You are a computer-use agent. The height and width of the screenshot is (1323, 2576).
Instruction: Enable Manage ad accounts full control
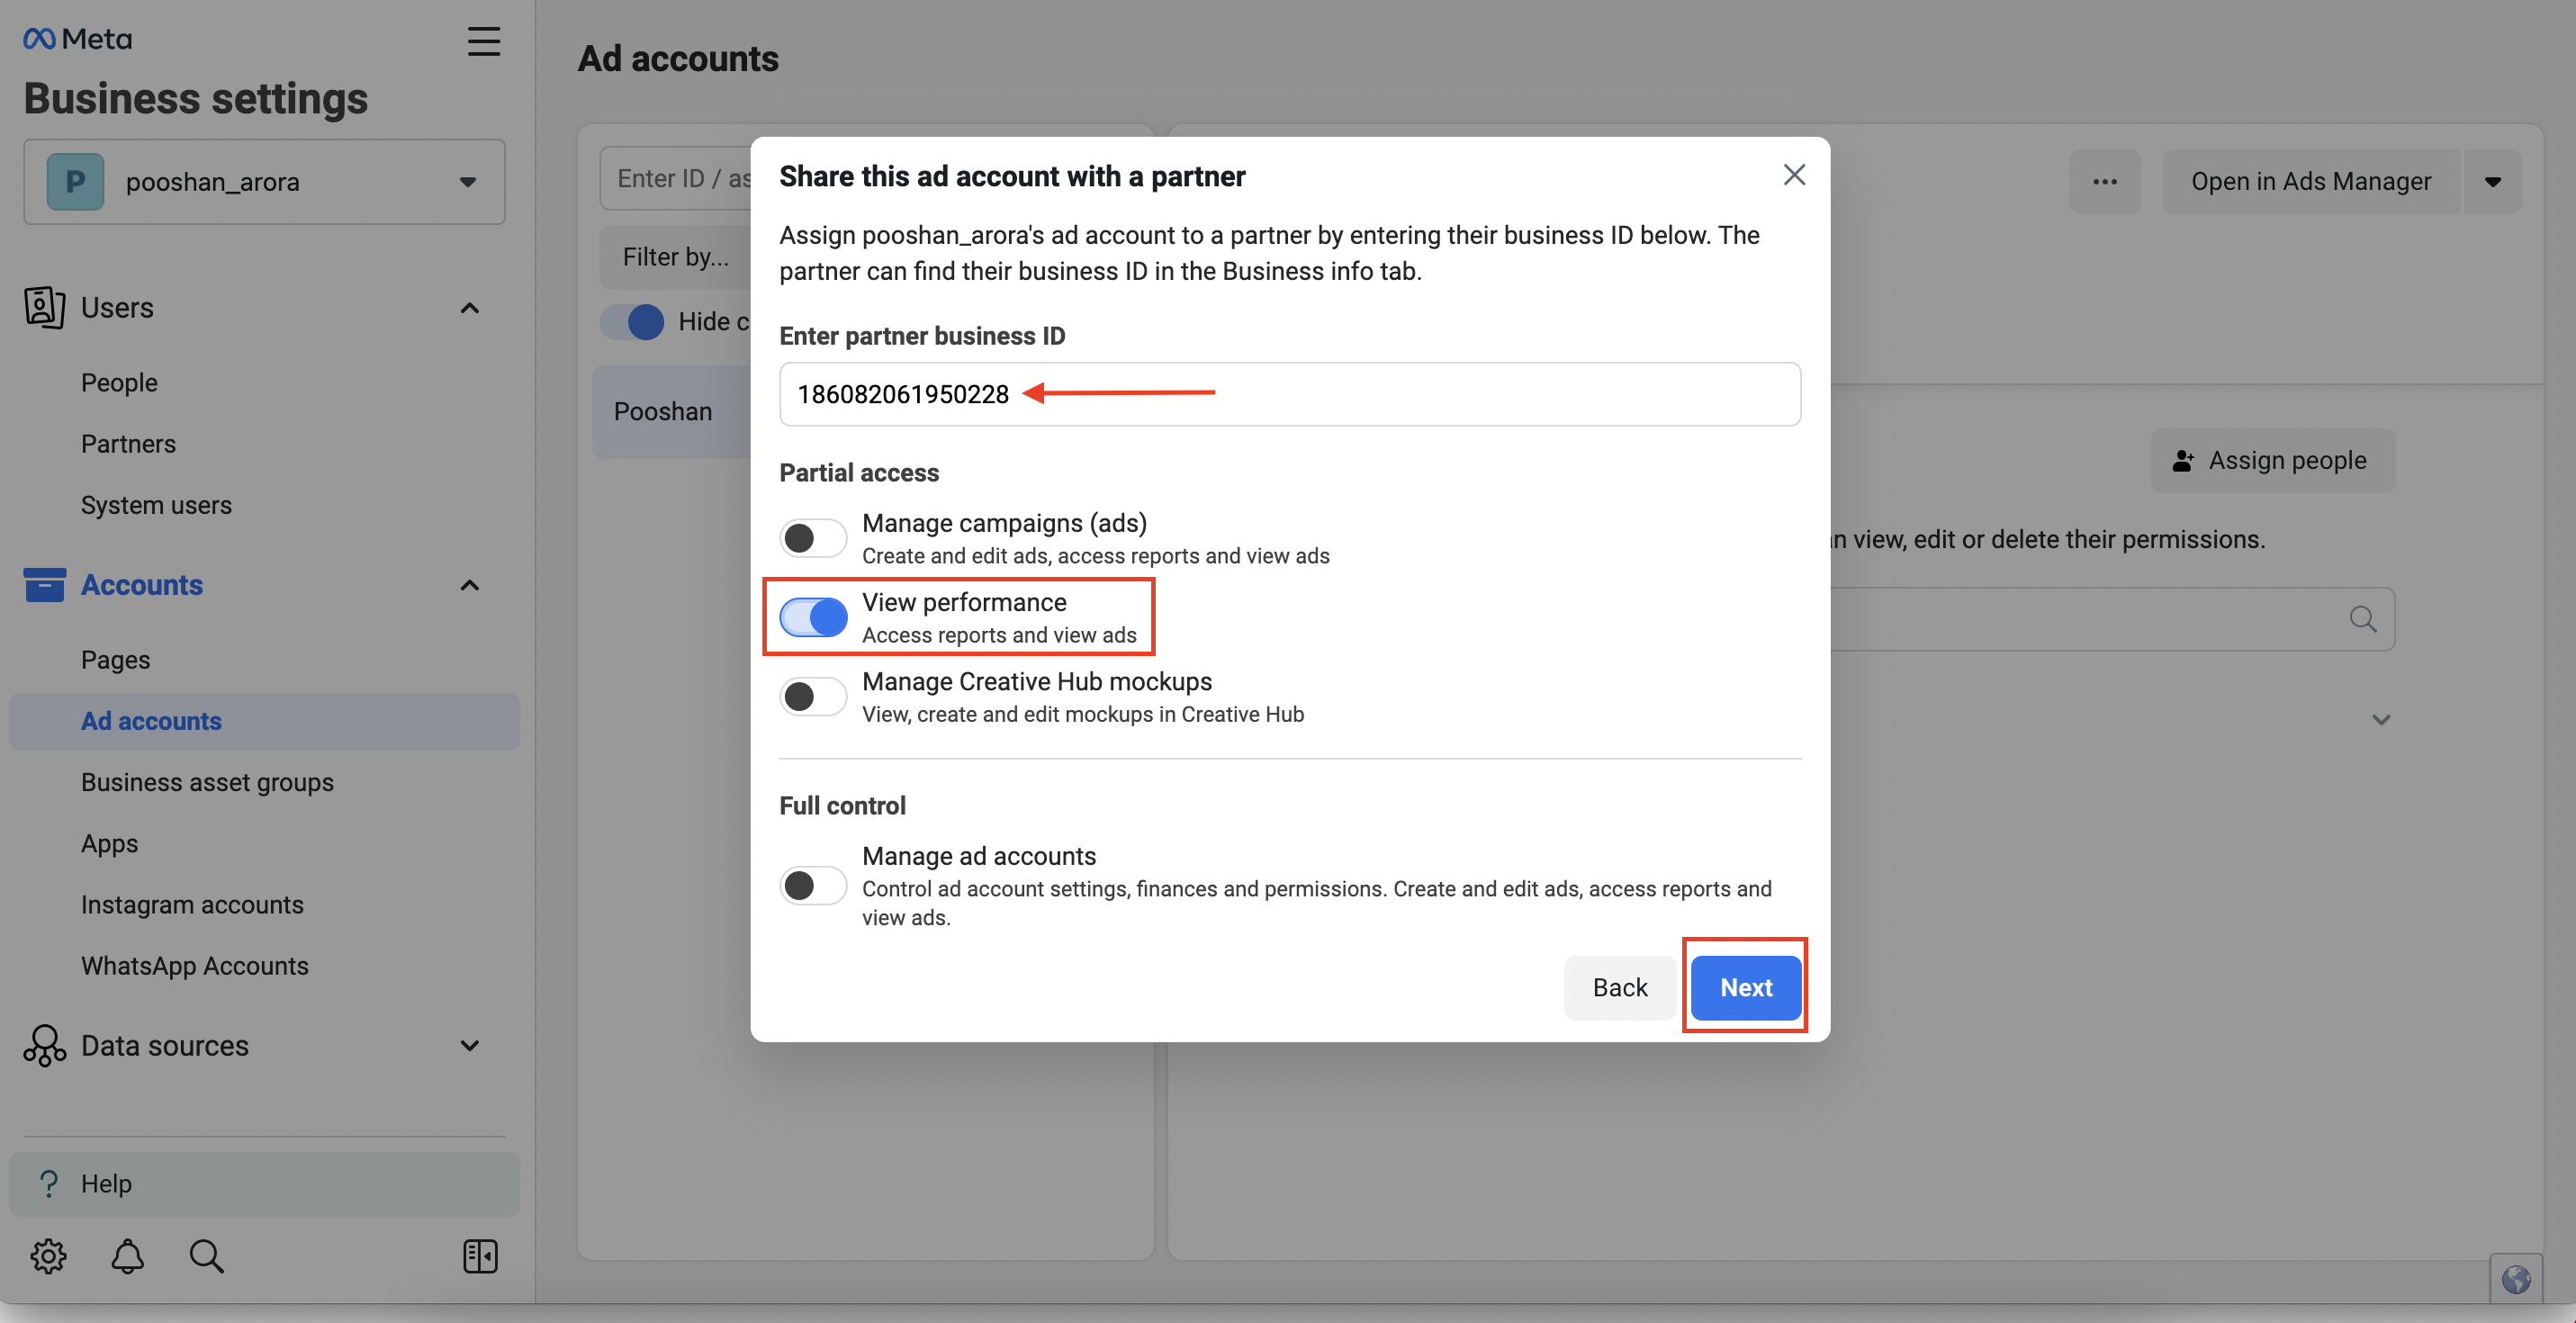coord(813,885)
